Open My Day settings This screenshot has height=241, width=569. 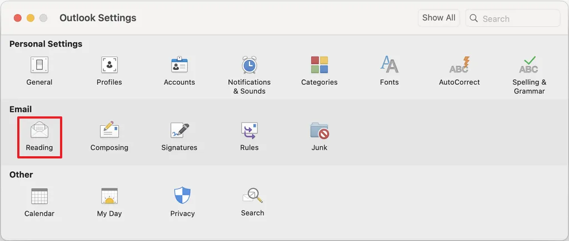(x=109, y=197)
